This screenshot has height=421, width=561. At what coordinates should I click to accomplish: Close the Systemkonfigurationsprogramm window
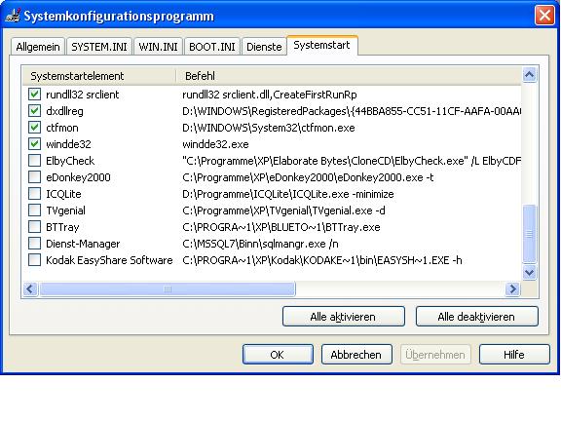coord(544,16)
